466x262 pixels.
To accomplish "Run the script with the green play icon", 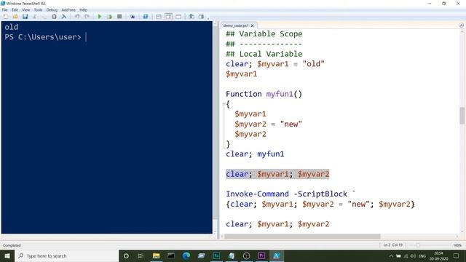I will pyautogui.click(x=100, y=17).
